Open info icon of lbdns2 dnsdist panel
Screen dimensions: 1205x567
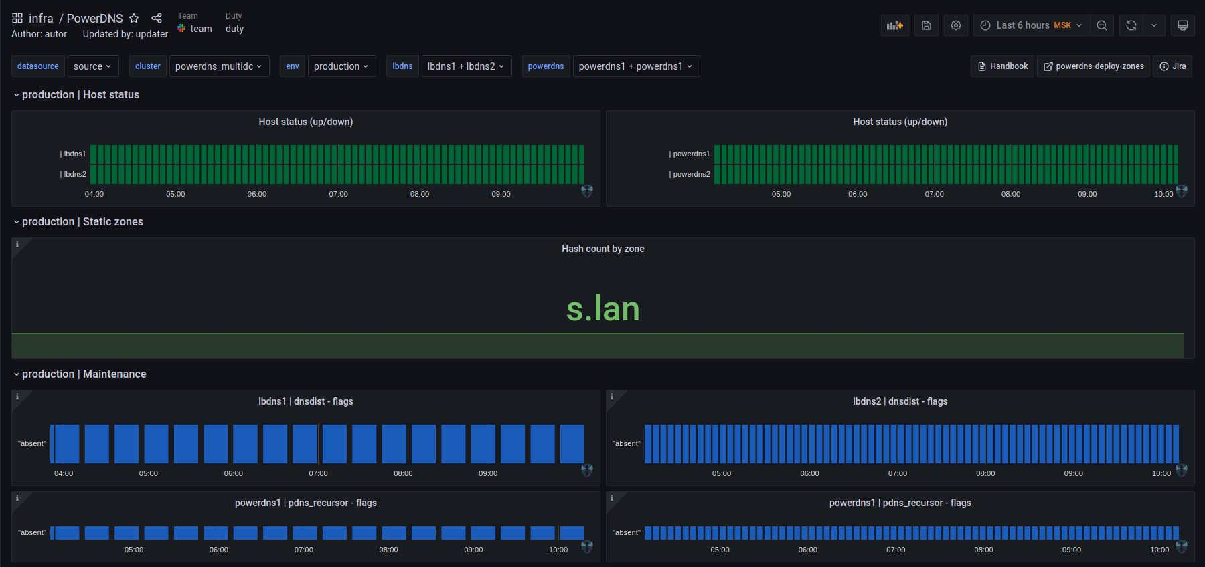(612, 396)
